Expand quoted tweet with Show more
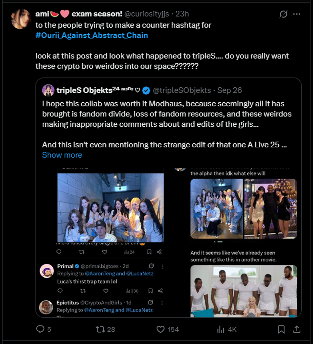This screenshot has width=313, height=344. coord(62,155)
